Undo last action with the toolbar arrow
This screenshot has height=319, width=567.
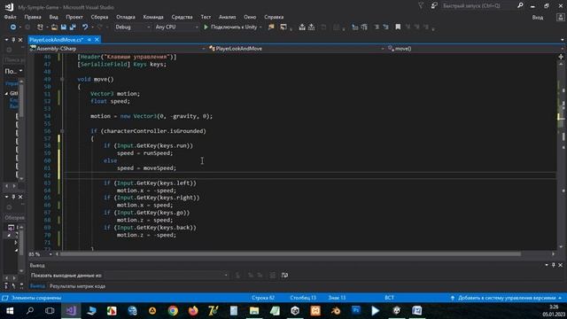coord(85,27)
